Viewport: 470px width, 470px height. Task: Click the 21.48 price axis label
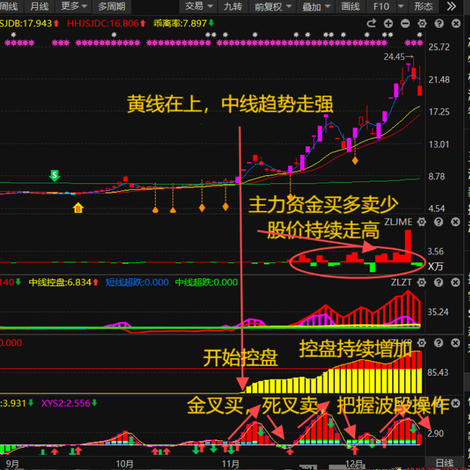click(439, 80)
